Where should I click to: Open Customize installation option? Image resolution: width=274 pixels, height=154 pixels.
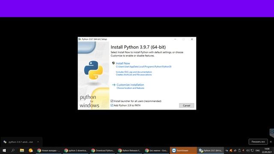point(130,85)
